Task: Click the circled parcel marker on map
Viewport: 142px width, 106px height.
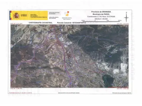Action: [x=70, y=56]
